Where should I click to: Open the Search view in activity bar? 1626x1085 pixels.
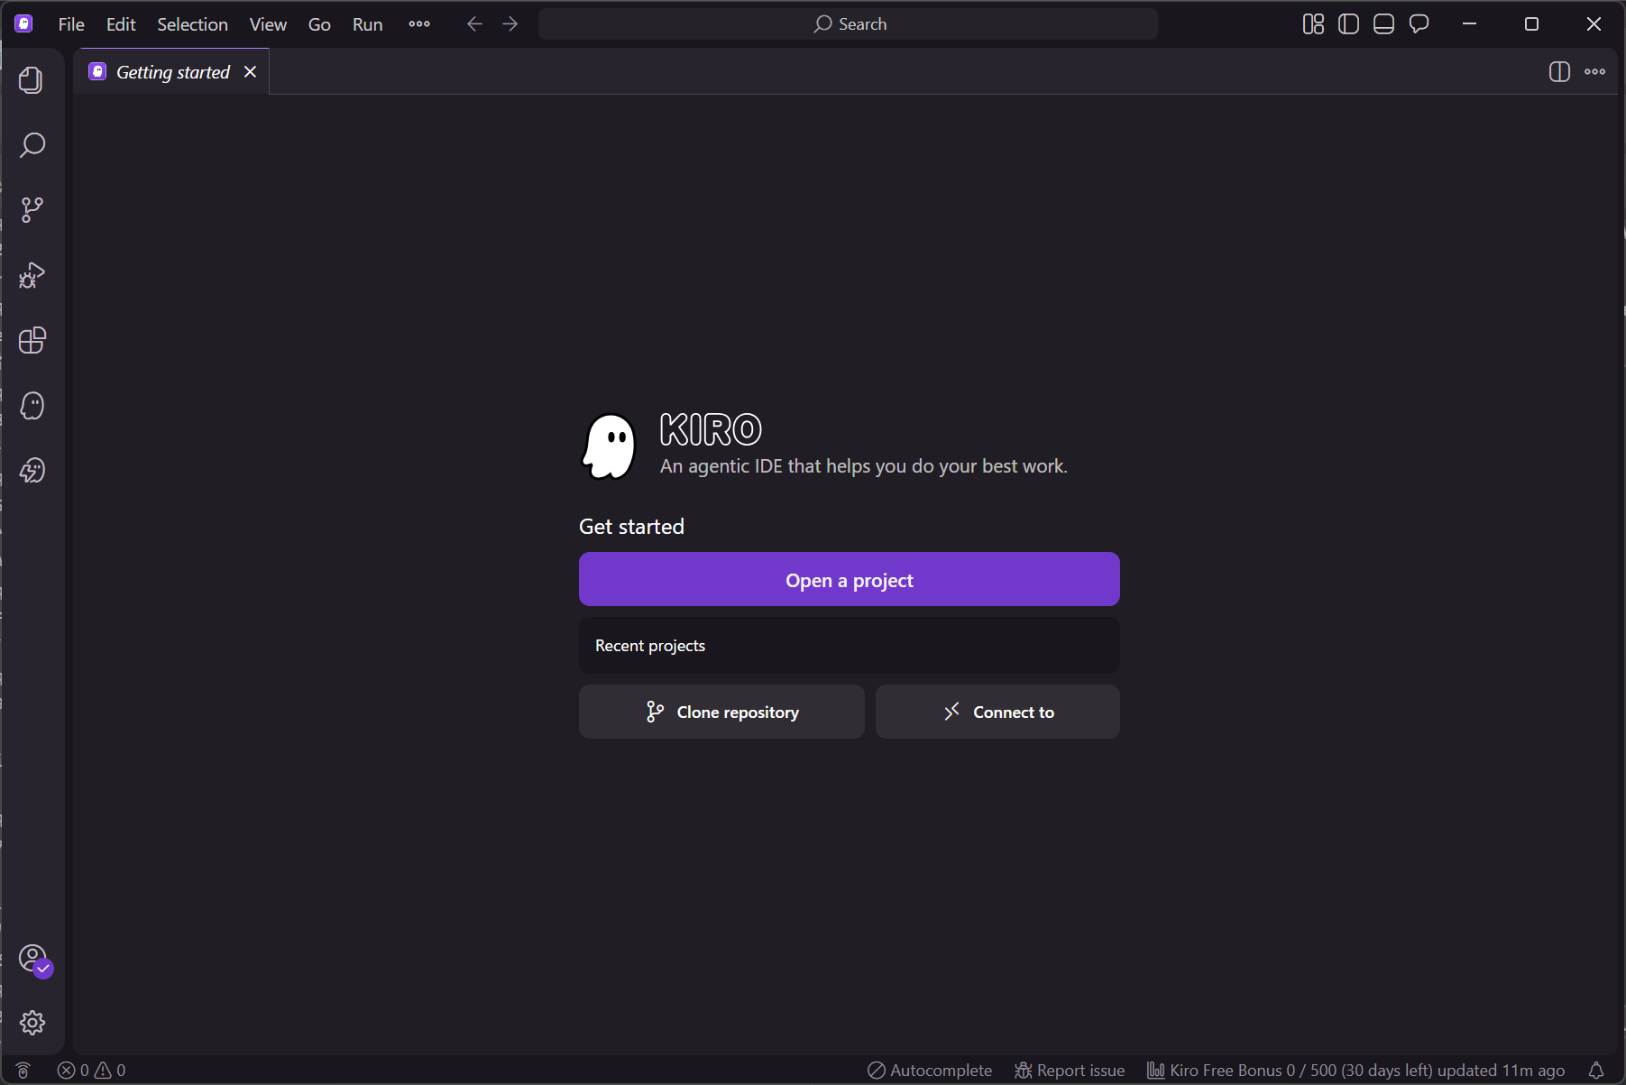(32, 145)
